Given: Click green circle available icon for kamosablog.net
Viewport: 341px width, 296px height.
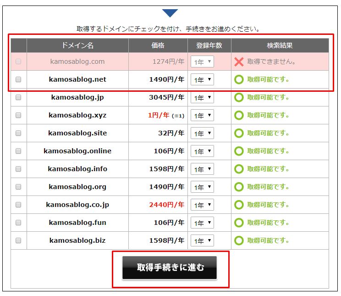Looking at the screenshot, I should point(239,79).
